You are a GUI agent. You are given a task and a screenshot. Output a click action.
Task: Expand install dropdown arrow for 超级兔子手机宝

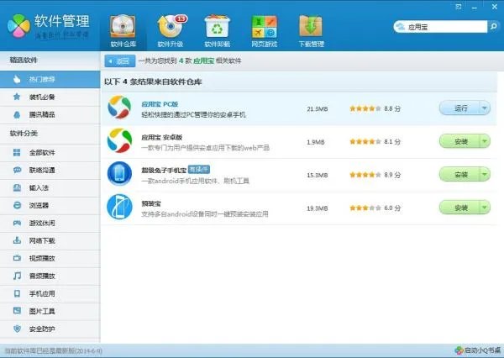485,175
